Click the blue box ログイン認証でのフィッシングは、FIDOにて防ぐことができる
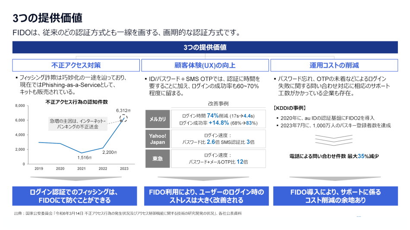Screen dimensions: 410x230 coord(75,196)
